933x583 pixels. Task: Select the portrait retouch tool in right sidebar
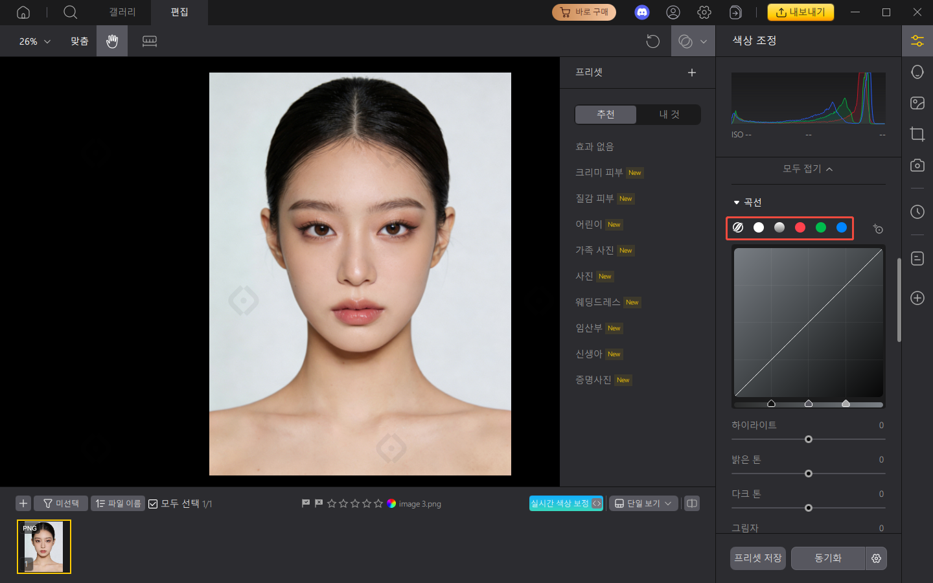(x=917, y=71)
